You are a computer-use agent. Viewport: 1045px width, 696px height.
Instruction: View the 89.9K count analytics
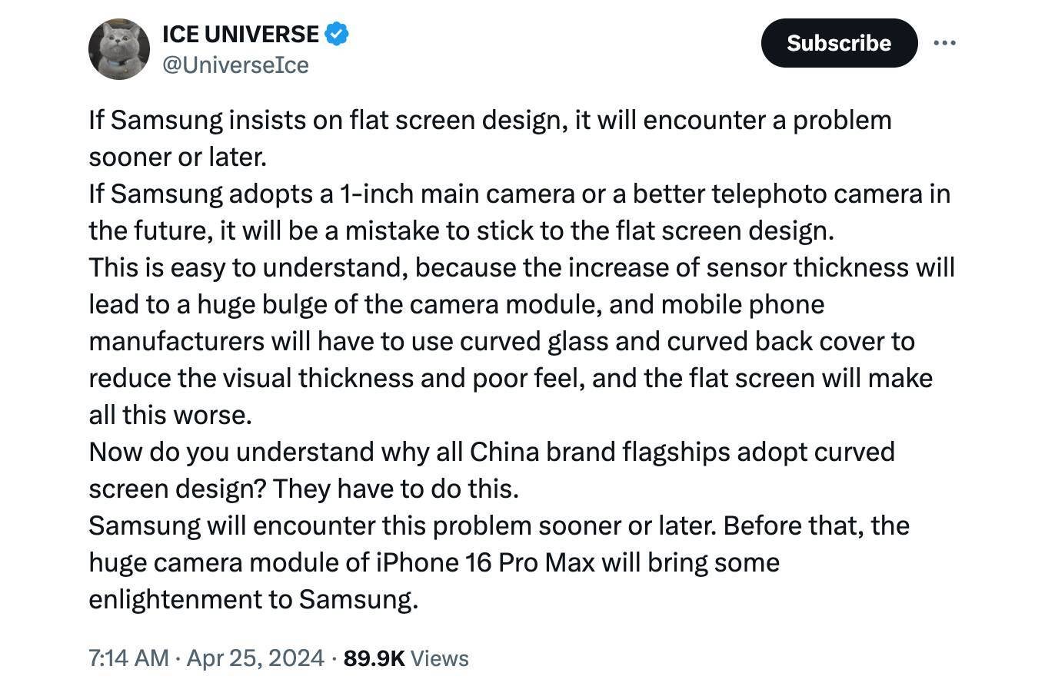[x=374, y=658]
